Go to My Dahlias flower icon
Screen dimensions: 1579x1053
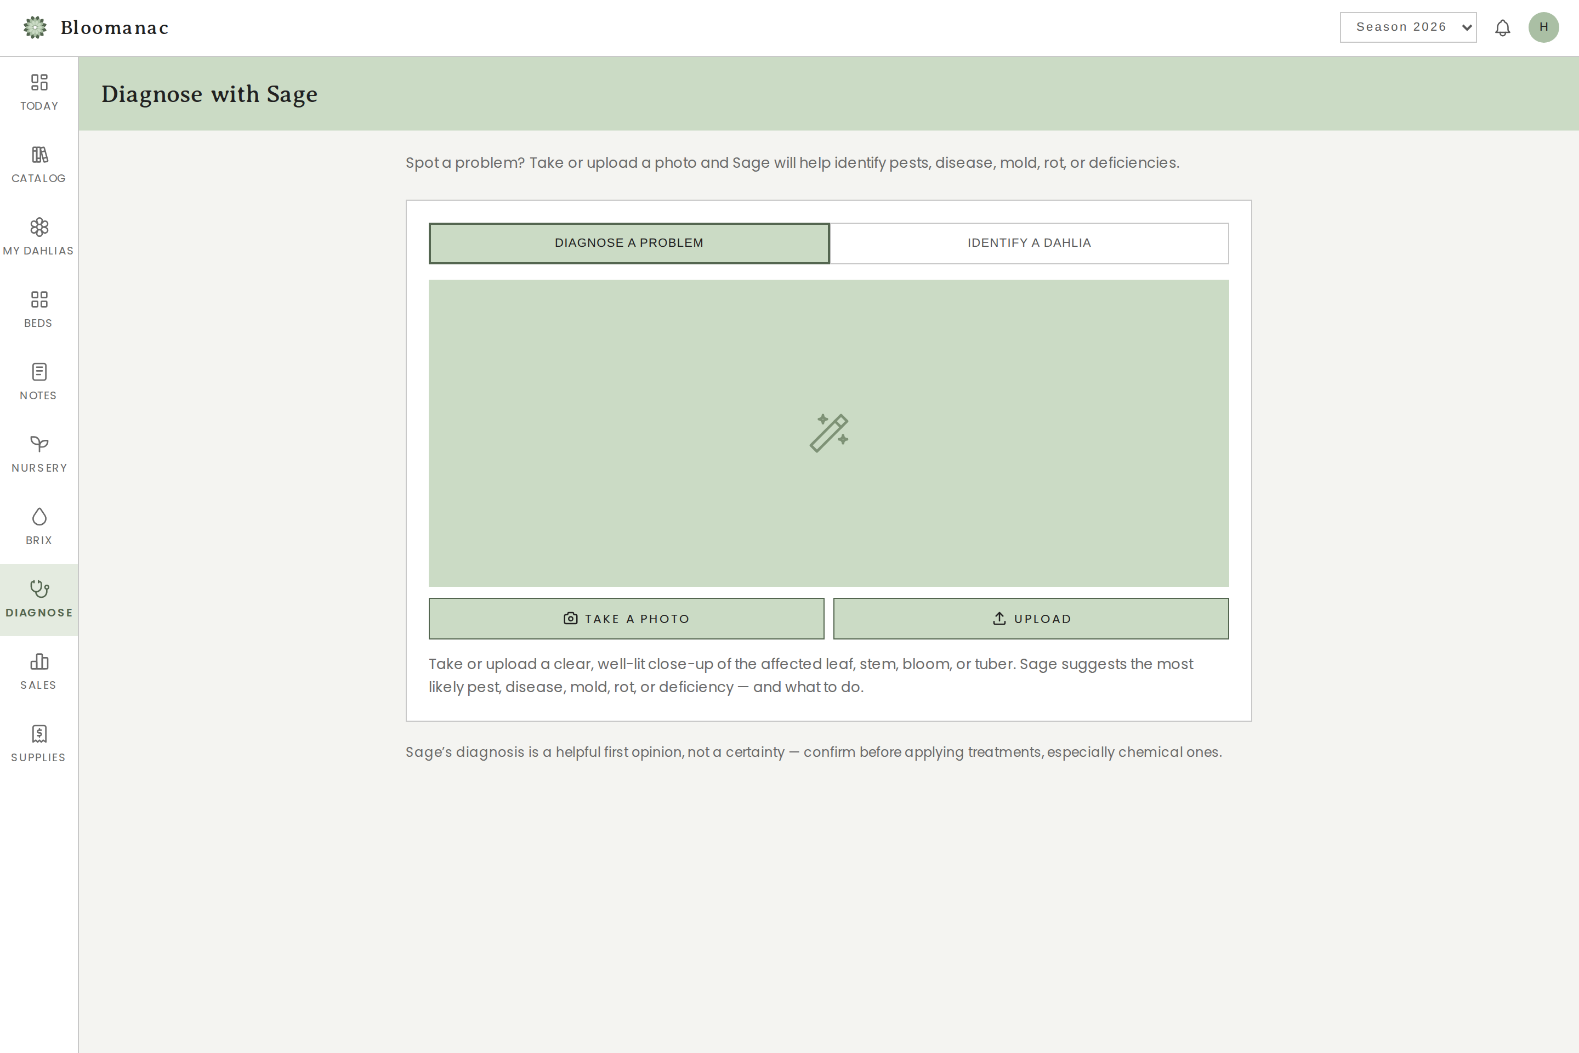[39, 227]
